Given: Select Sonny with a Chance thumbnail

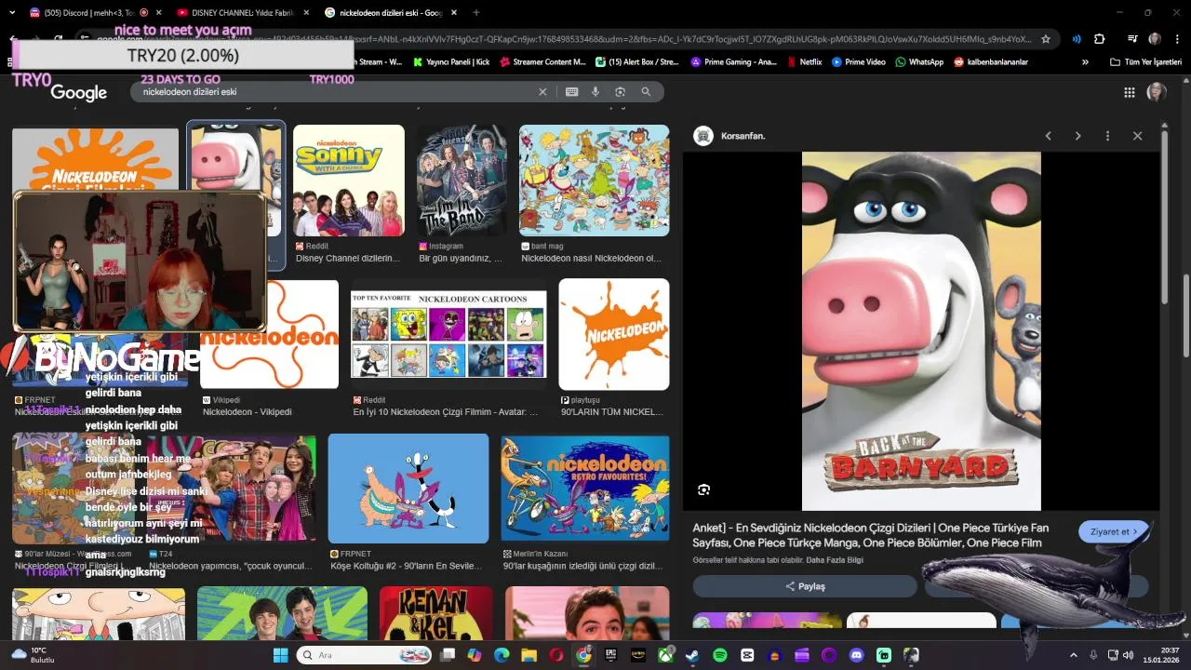Looking at the screenshot, I should [349, 181].
